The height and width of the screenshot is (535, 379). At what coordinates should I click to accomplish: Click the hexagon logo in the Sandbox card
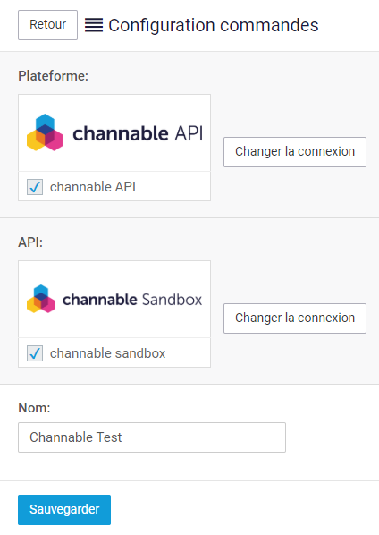41,299
